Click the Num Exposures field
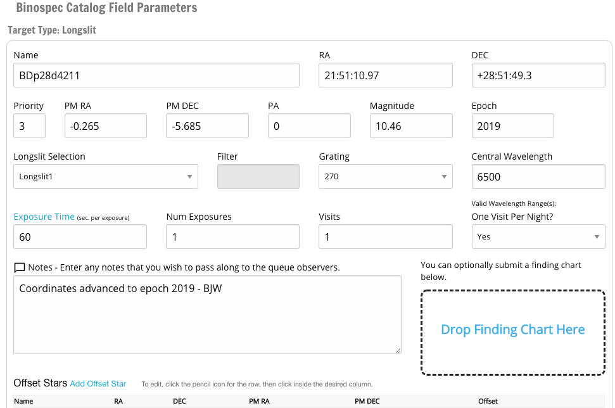Screen dimensions: 615x408 click(x=232, y=237)
